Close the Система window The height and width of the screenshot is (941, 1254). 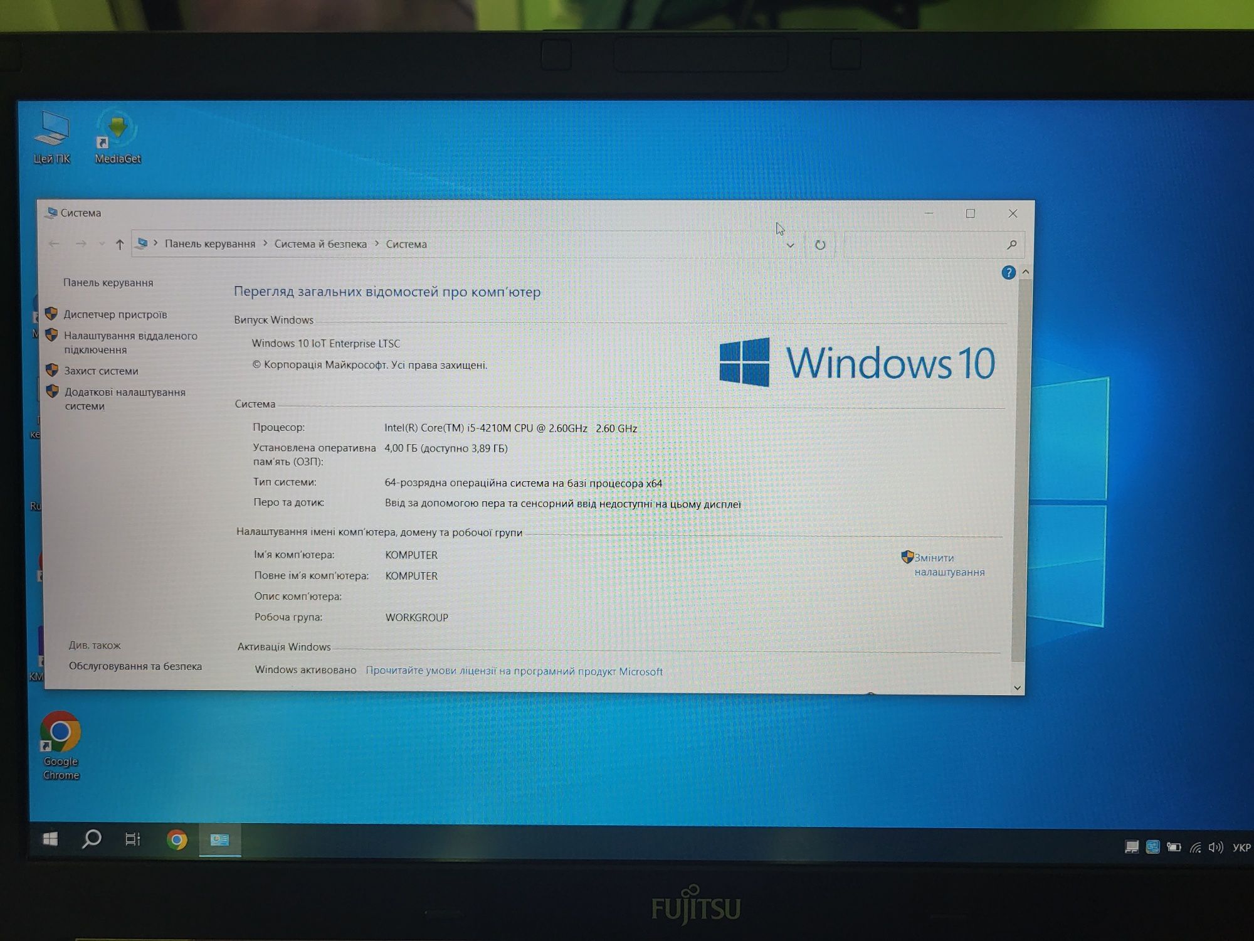[x=1013, y=213]
